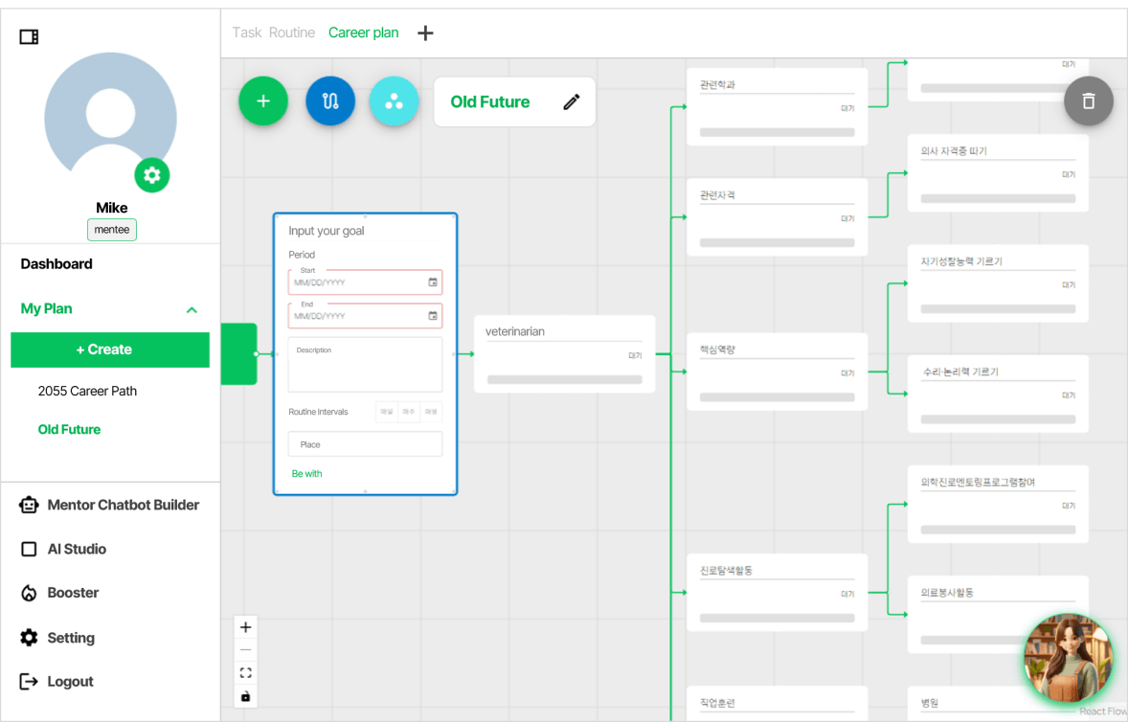Click the green add node button
Image resolution: width=1128 pixels, height=722 pixels.
click(x=263, y=102)
